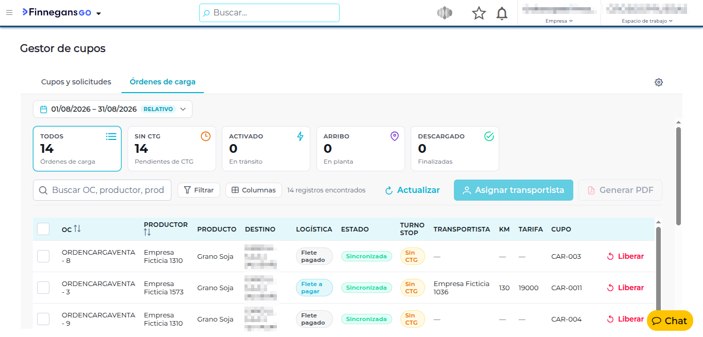
Task: Check the row ORDENCARGAVENTA - 9
Action: coord(43,319)
